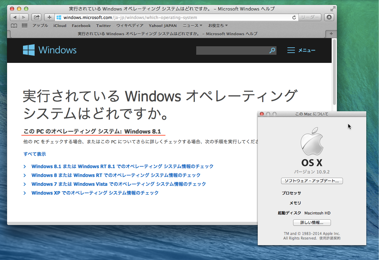The width and height of the screenshot is (379, 260).
Task: Open the お役立ち bookmarks dropdown
Action: click(x=218, y=25)
